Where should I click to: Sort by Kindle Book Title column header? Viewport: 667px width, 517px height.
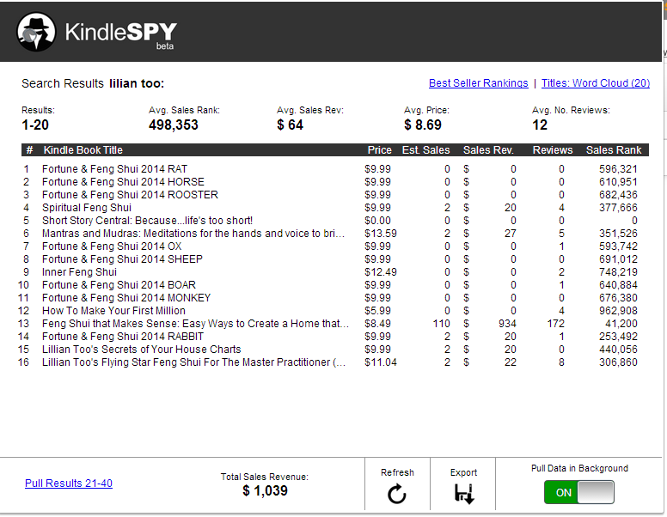83,150
